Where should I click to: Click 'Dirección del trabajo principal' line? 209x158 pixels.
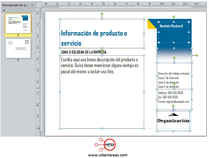pos(174,73)
